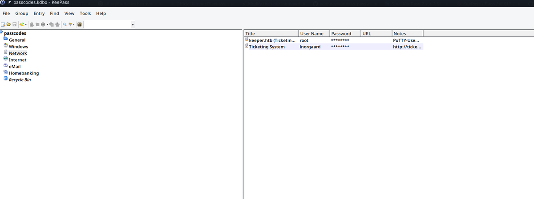Open the Help menu
534x199 pixels.
(101, 13)
